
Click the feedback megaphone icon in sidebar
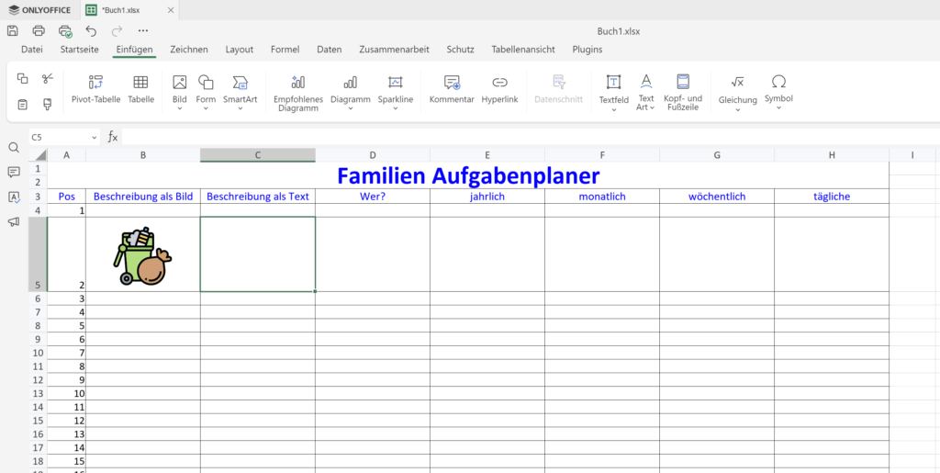pyautogui.click(x=14, y=221)
